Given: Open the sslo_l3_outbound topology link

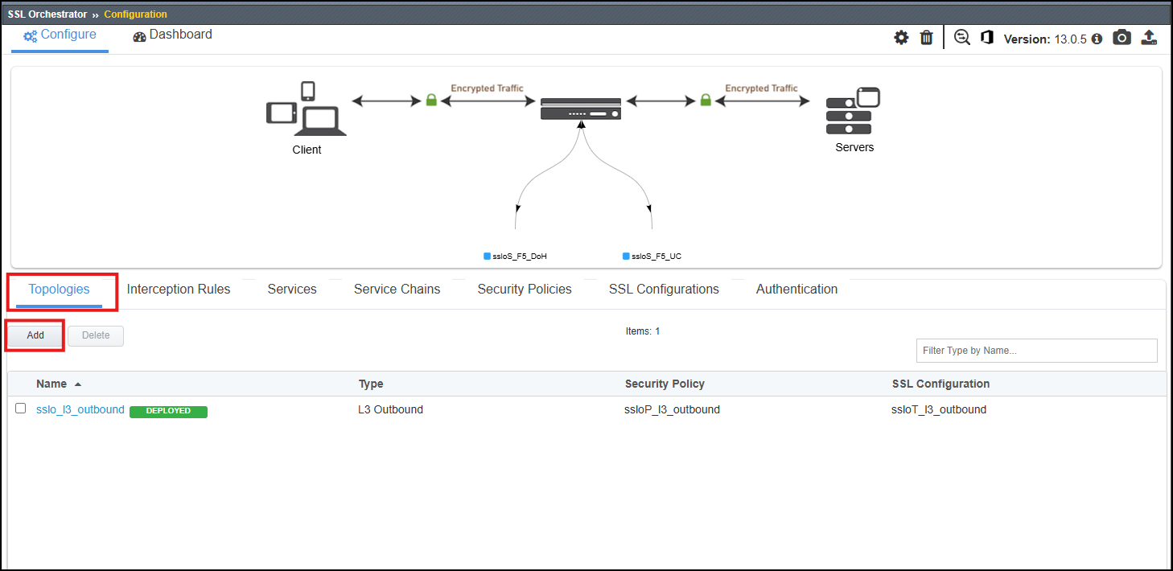Looking at the screenshot, I should pyautogui.click(x=80, y=409).
